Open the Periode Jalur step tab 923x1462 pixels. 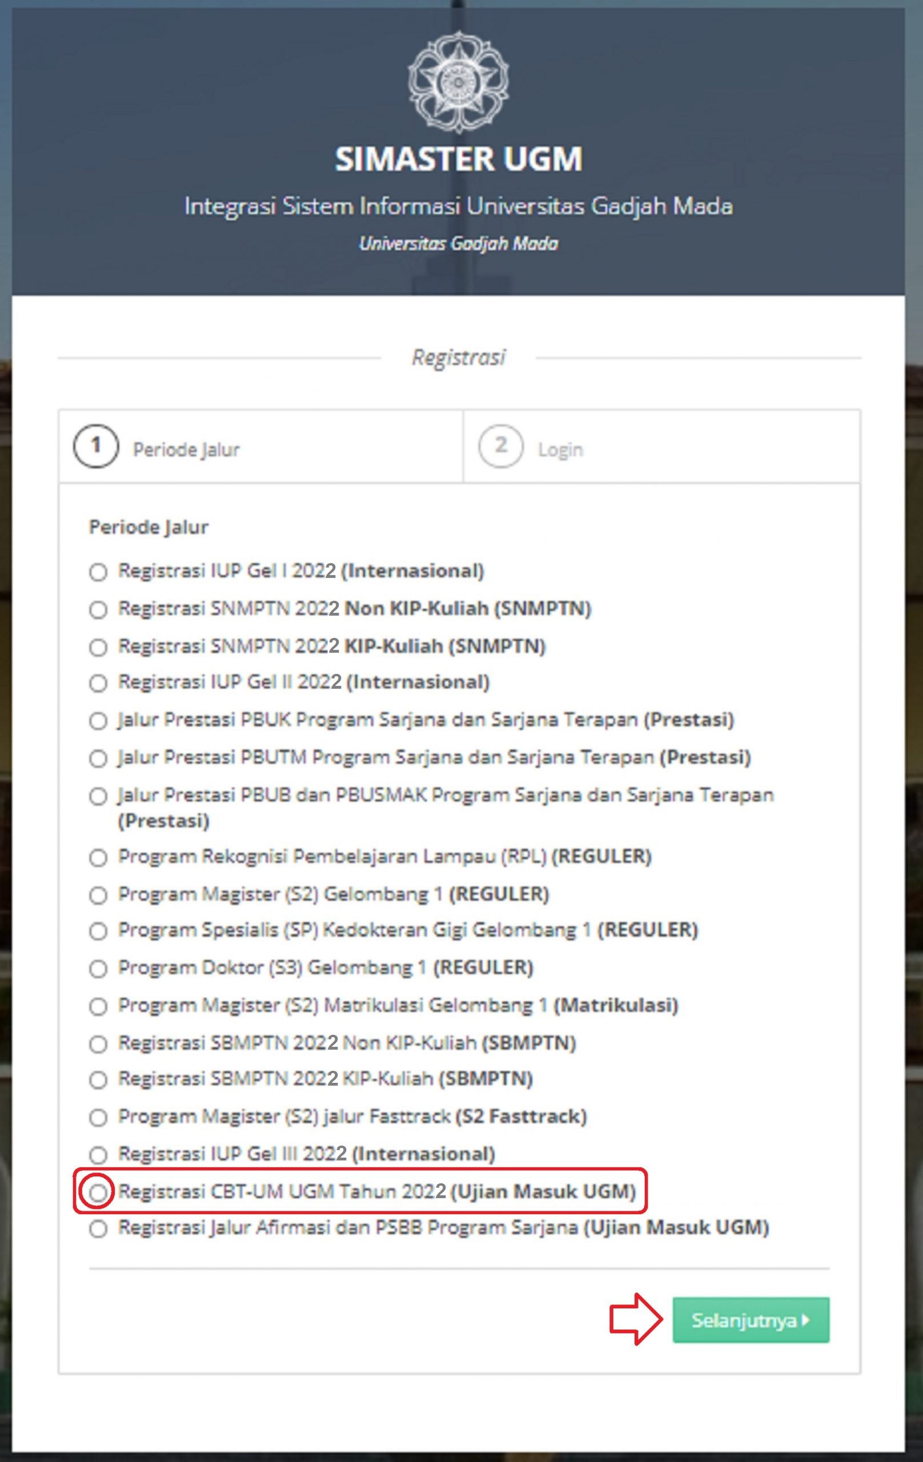click(x=261, y=447)
